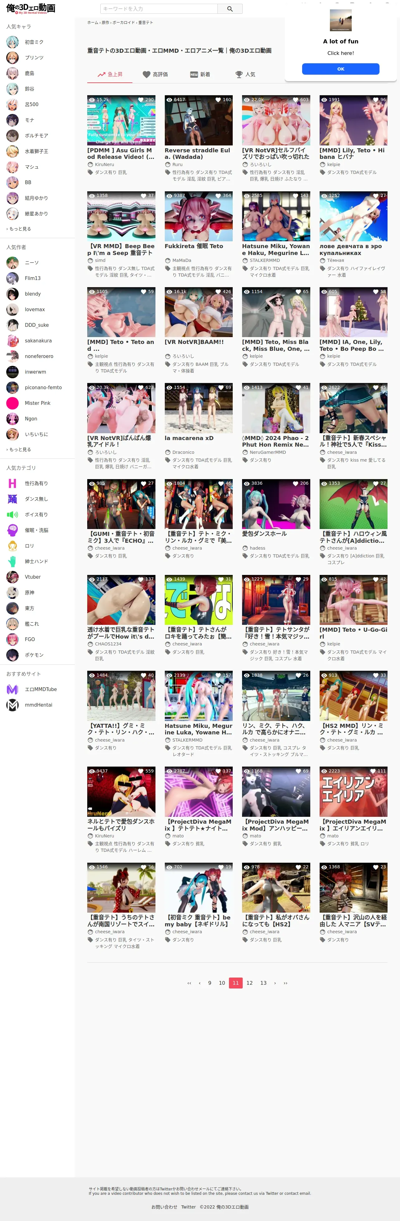400x1221 pixels.
Task: Open the piconano-femto author link
Action: 43,388
